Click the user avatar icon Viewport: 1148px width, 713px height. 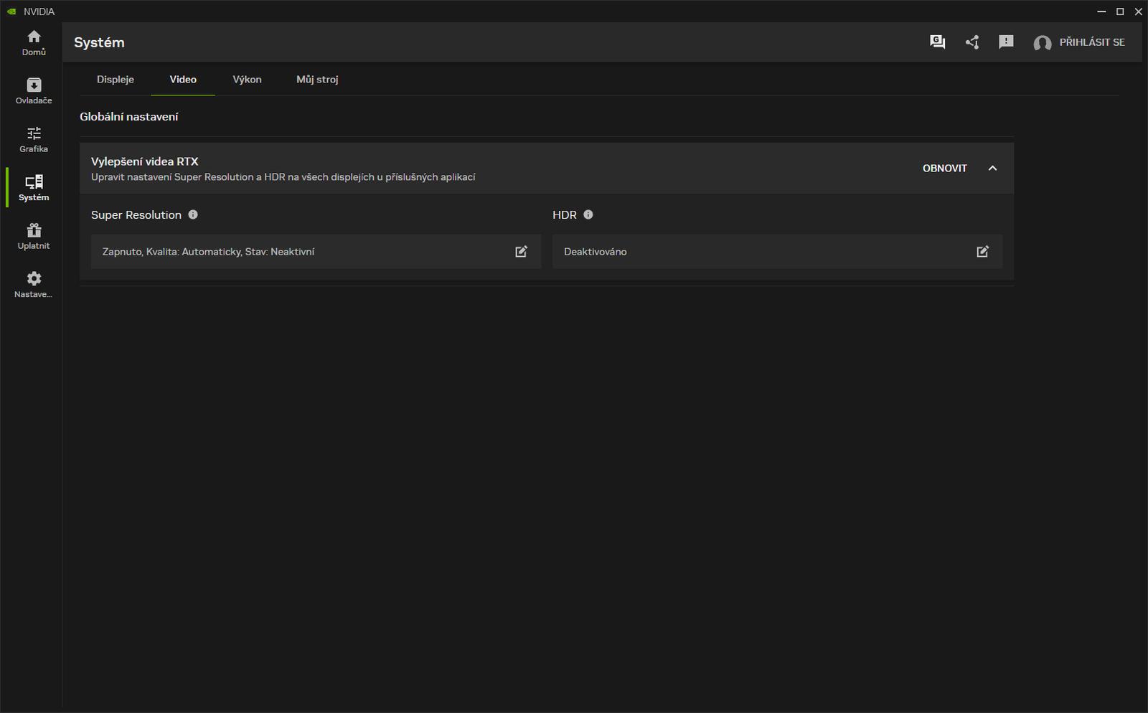click(x=1043, y=43)
